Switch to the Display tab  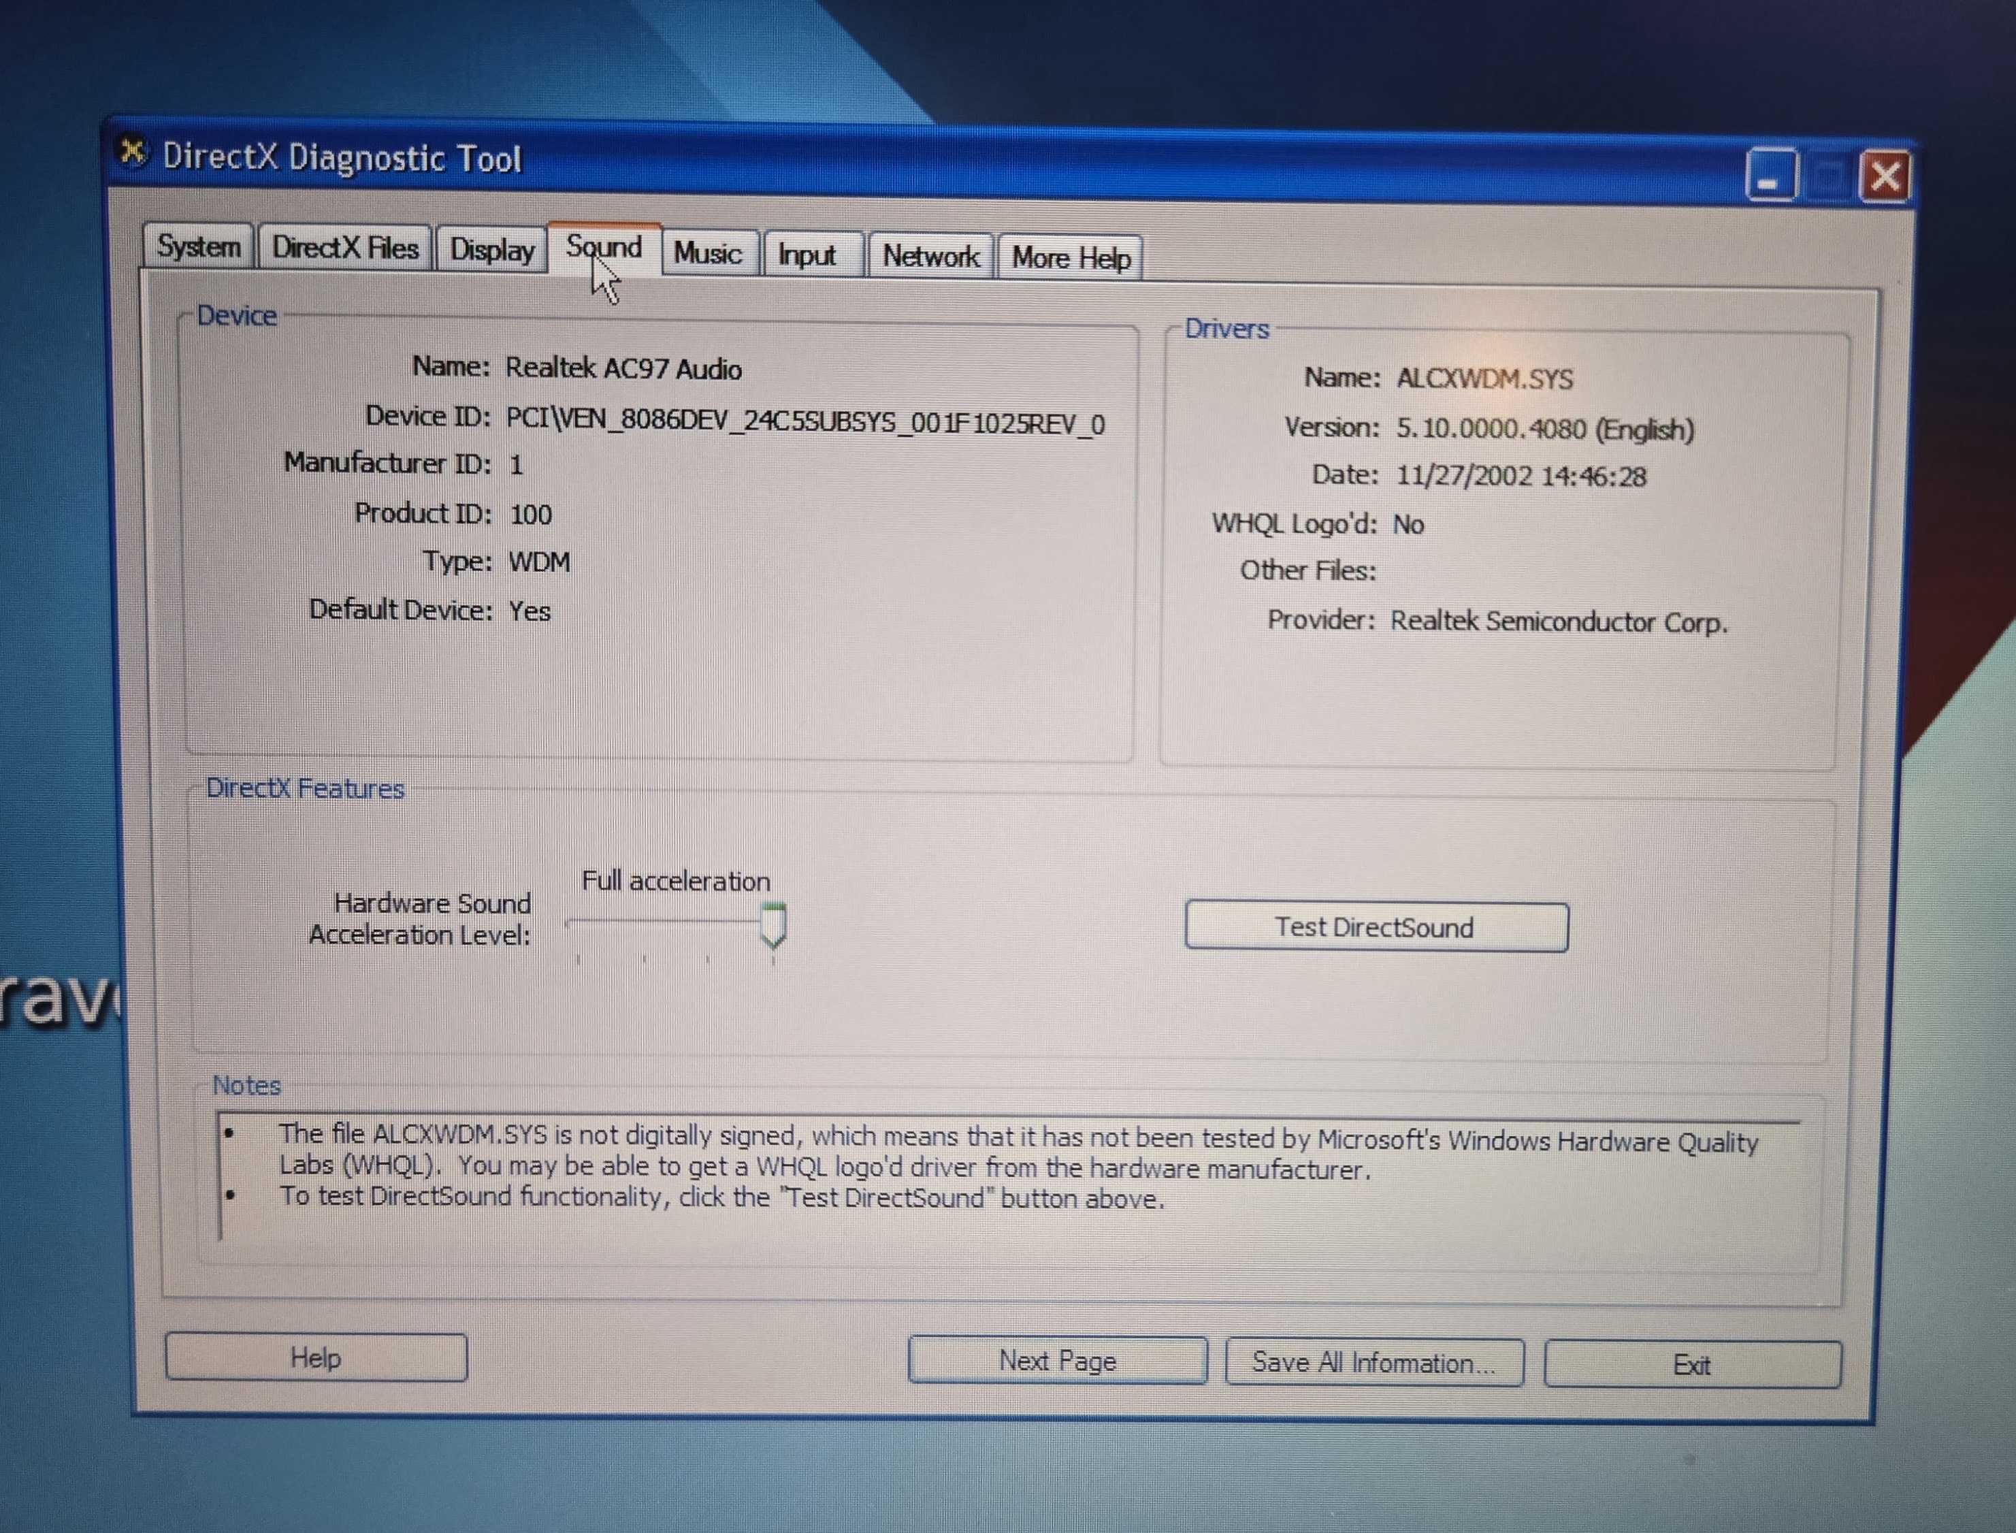tap(491, 250)
